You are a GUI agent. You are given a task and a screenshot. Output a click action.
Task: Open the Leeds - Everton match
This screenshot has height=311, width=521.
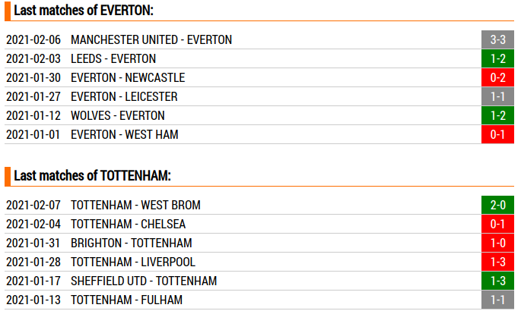113,58
